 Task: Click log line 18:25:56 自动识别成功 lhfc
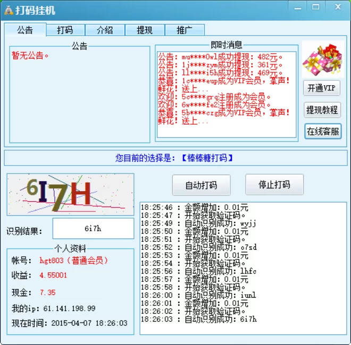pyautogui.click(x=198, y=271)
